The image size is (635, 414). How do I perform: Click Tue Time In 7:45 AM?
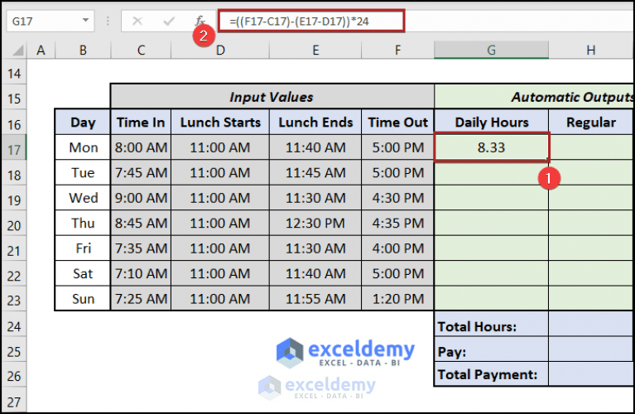141,172
